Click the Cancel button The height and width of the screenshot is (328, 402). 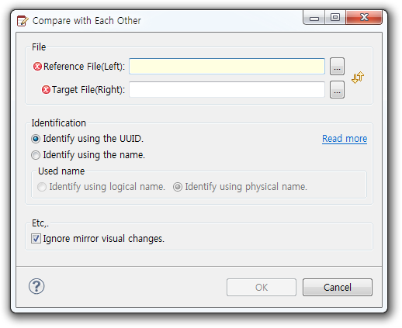tap(338, 287)
